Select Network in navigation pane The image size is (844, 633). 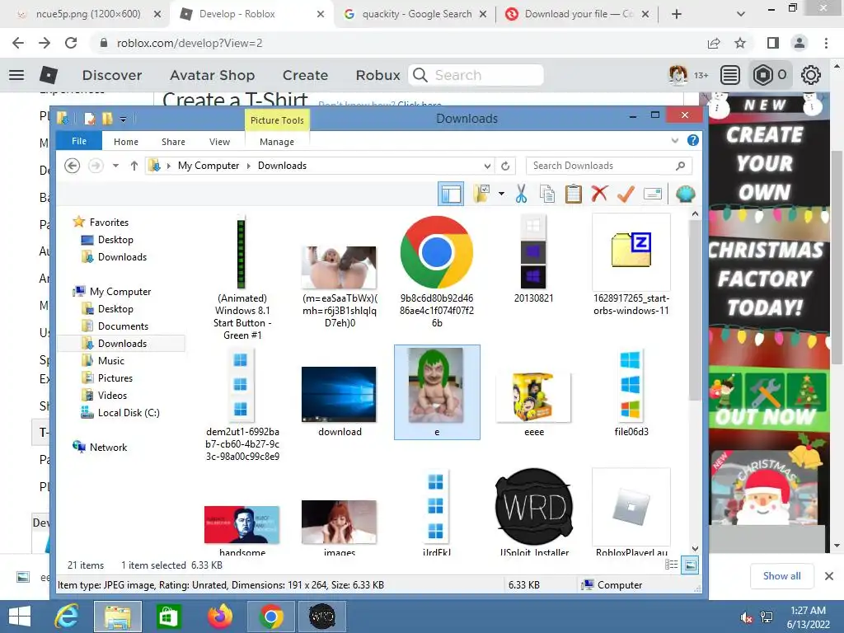pos(108,448)
